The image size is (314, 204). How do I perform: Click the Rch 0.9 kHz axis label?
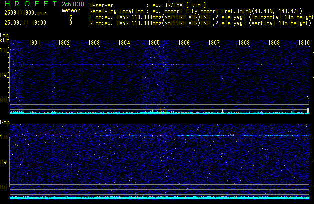point(4,162)
